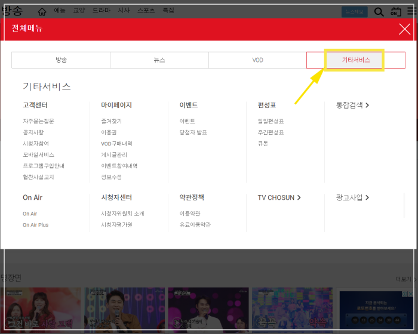The width and height of the screenshot is (418, 334).
Task: Open 당첨자 발표 link
Action: tap(193, 132)
